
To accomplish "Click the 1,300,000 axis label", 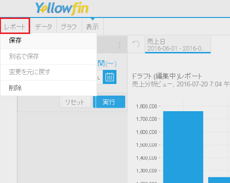I will click(147, 171).
